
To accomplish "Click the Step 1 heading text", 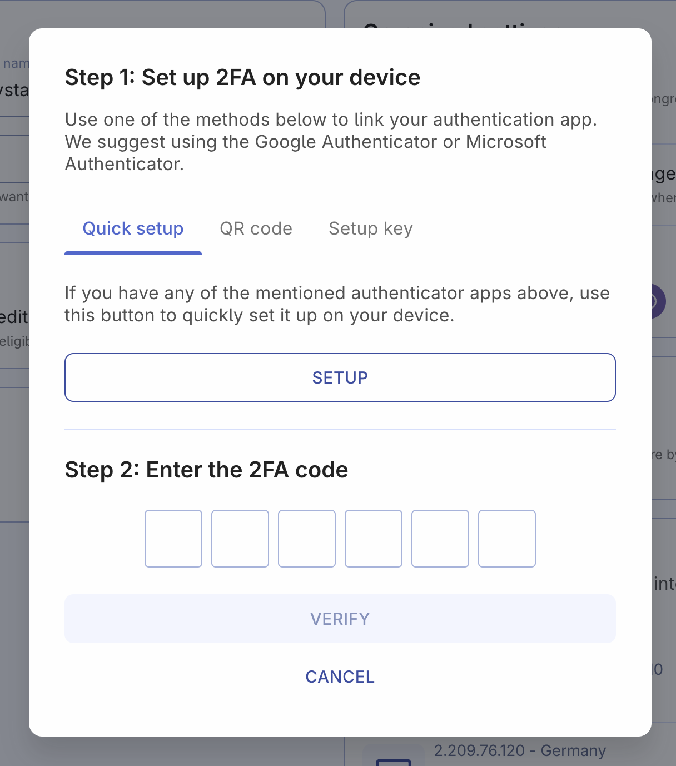I will [243, 77].
